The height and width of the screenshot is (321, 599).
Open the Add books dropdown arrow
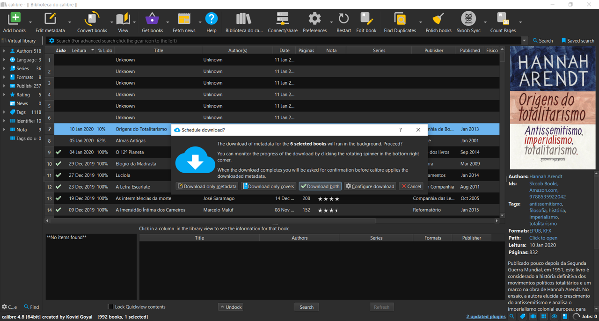30,22
